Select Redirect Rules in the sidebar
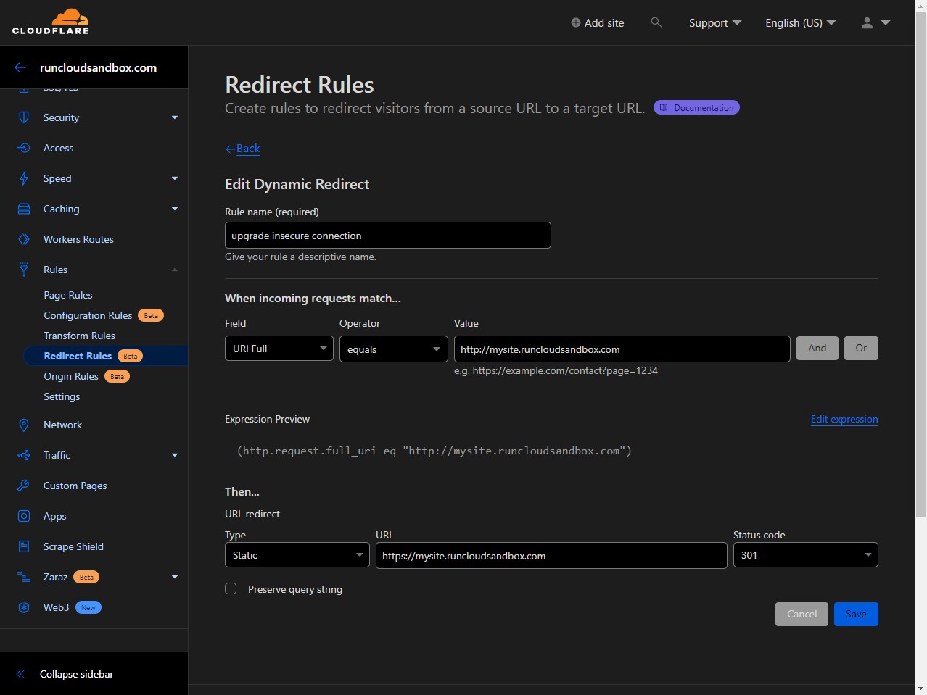This screenshot has width=927, height=695. (x=78, y=356)
